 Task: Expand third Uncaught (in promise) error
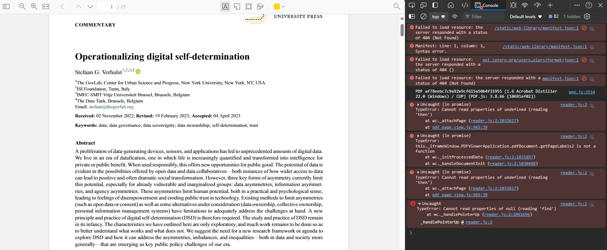click(418, 172)
